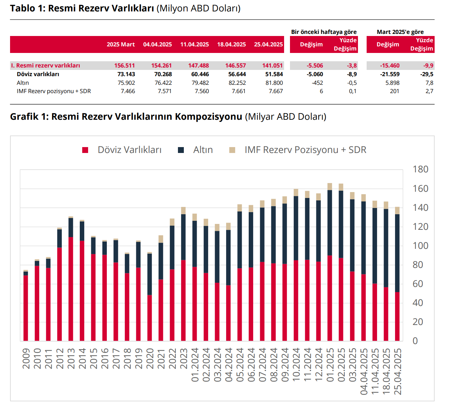Click the "Döviz varlıkları" row label in table
Image resolution: width=453 pixels, height=416 pixels.
38,74
